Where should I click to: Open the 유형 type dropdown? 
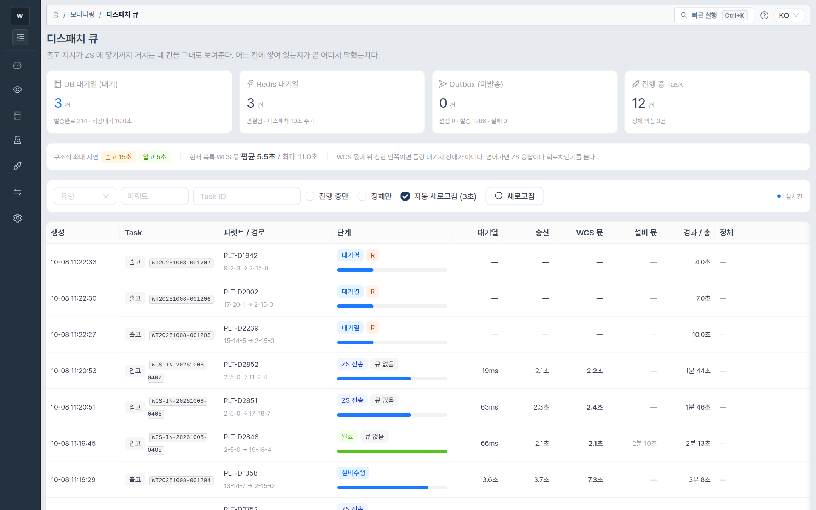(x=85, y=196)
